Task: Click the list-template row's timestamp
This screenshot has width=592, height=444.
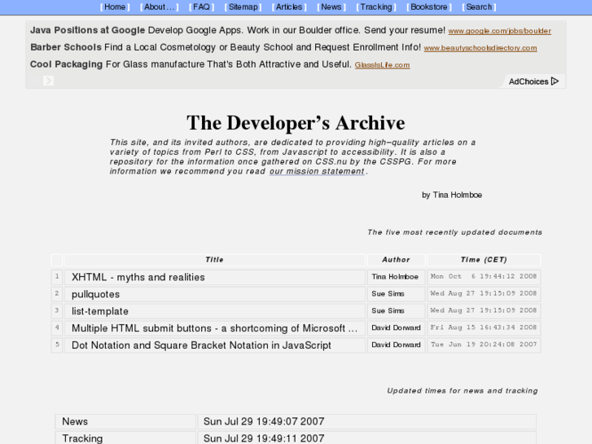Action: pos(484,310)
